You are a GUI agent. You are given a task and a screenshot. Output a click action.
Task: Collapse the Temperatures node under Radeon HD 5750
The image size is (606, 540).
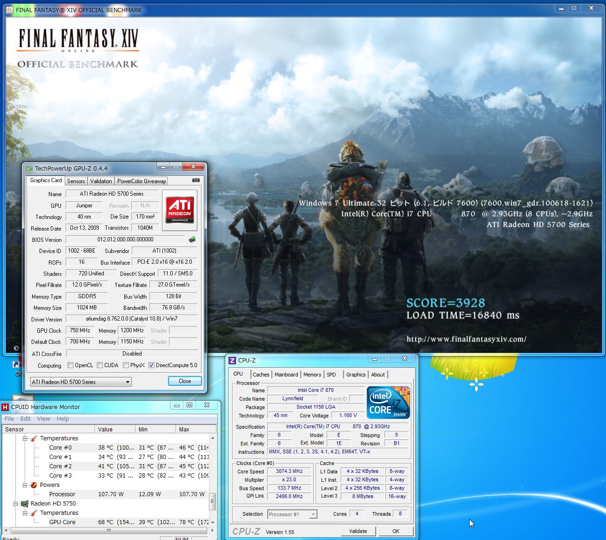(x=25, y=513)
